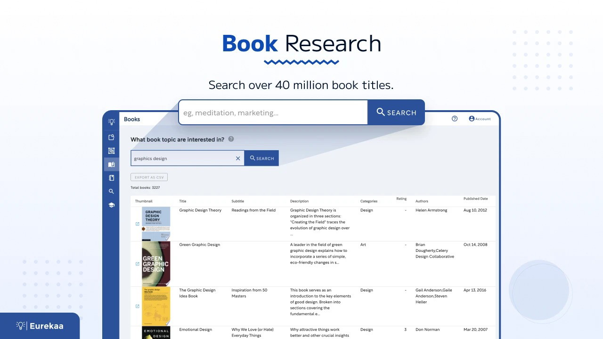This screenshot has height=339, width=603.
Task: Click the small Search button beside topic field
Action: click(x=261, y=158)
